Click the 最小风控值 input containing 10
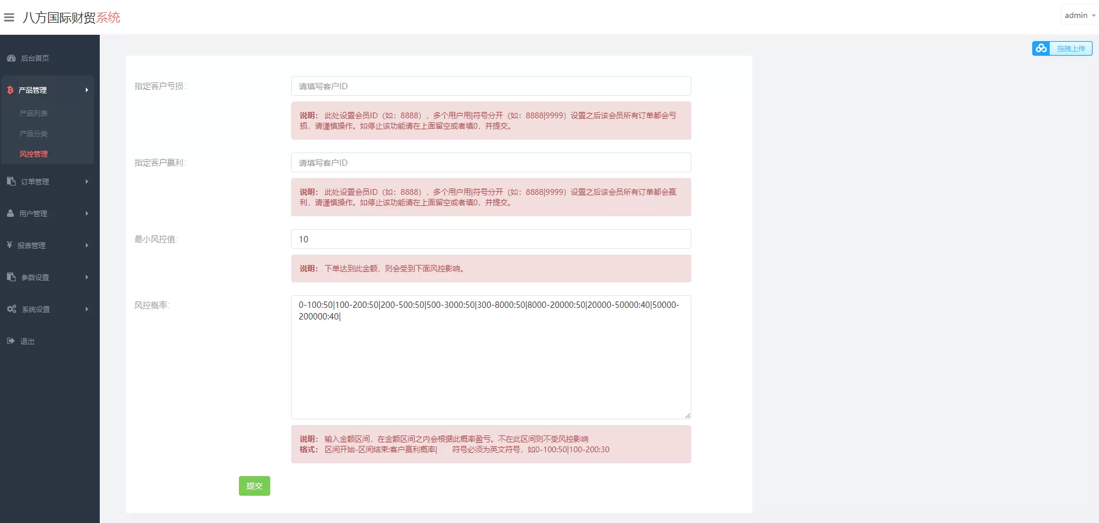Screen dimensions: 1099x523 (x=491, y=239)
